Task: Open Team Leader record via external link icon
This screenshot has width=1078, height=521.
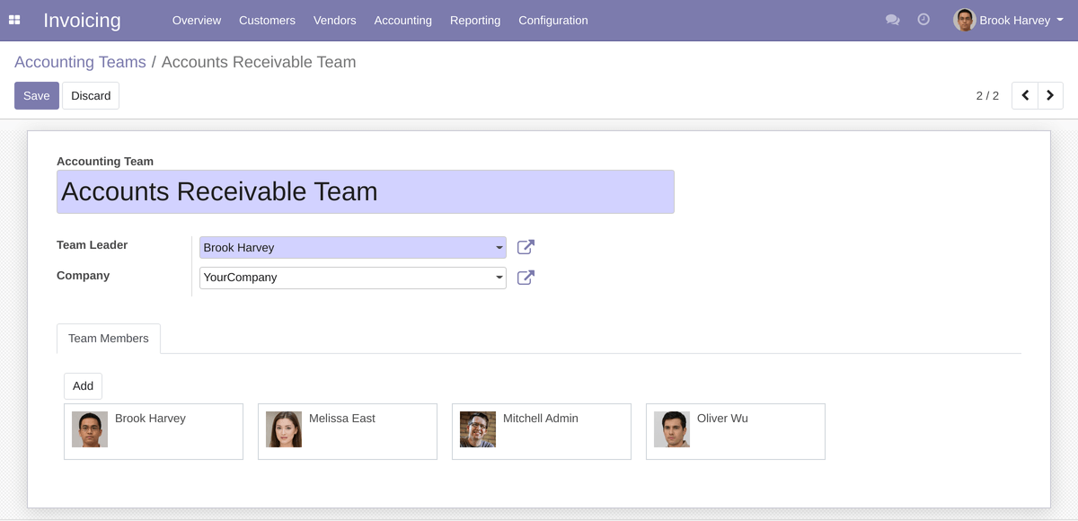Action: click(x=526, y=247)
